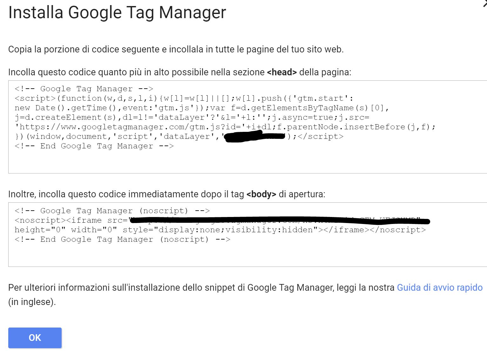The width and height of the screenshot is (487, 352).
Task: Click the '<script>(function(w,d,s,l,i)' code line
Action: pyautogui.click(x=184, y=98)
